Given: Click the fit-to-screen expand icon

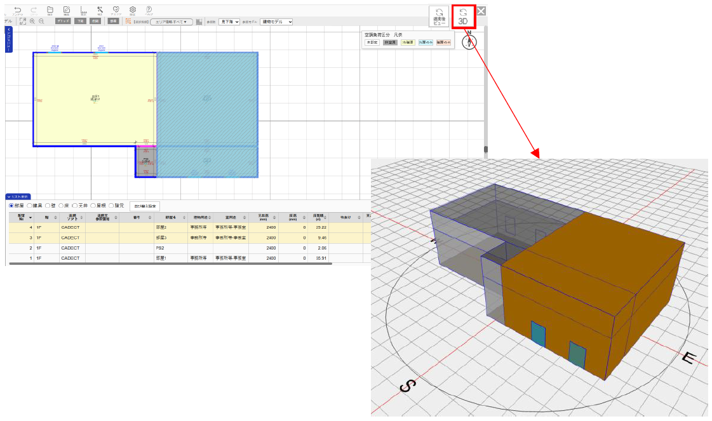Looking at the screenshot, I should pyautogui.click(x=23, y=21).
